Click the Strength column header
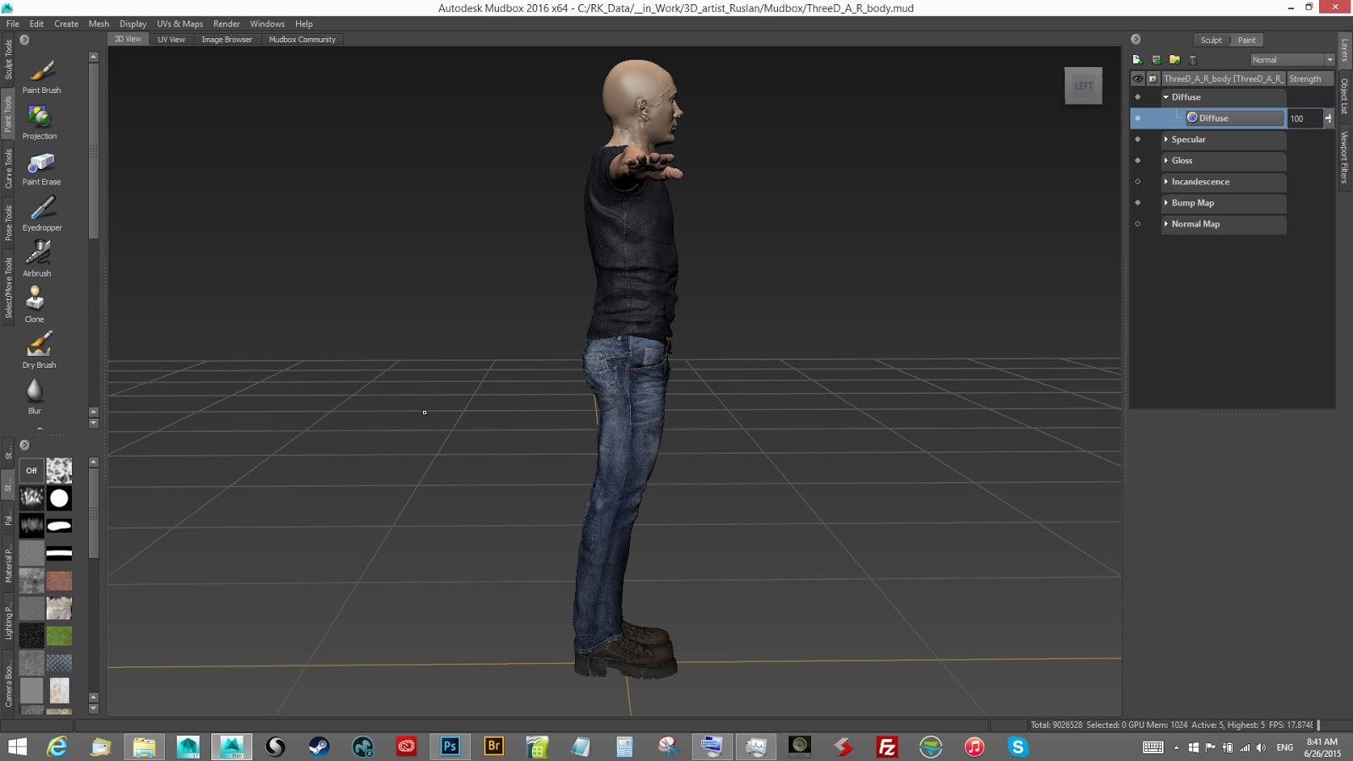This screenshot has width=1353, height=761. pos(1310,79)
